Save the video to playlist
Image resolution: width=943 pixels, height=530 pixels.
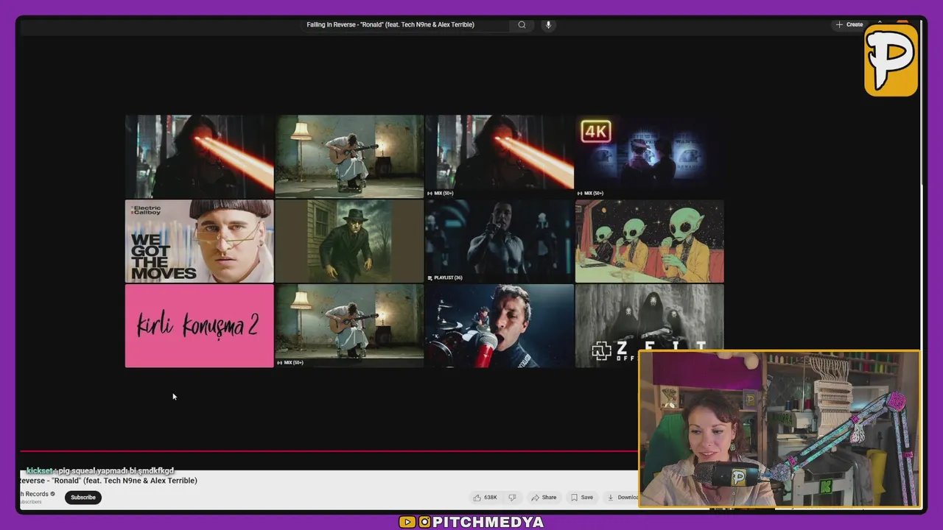tap(581, 498)
